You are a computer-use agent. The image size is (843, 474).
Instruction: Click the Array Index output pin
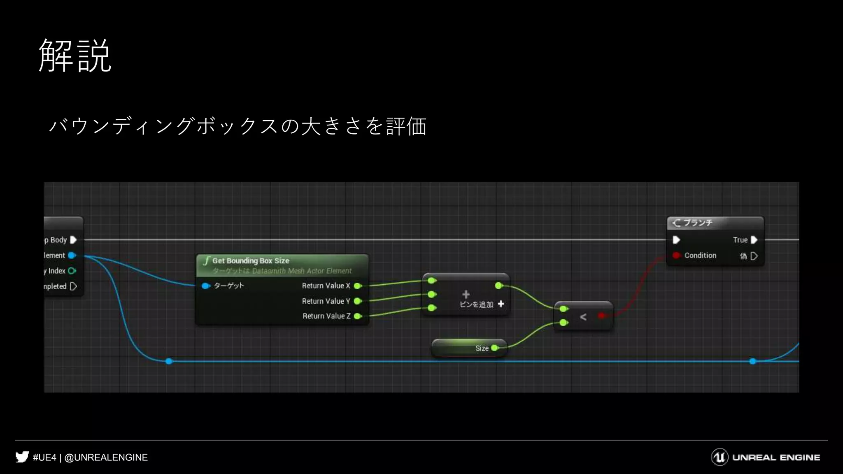coord(72,271)
